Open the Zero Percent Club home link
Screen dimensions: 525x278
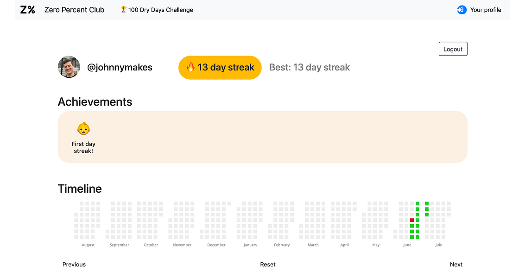click(75, 10)
